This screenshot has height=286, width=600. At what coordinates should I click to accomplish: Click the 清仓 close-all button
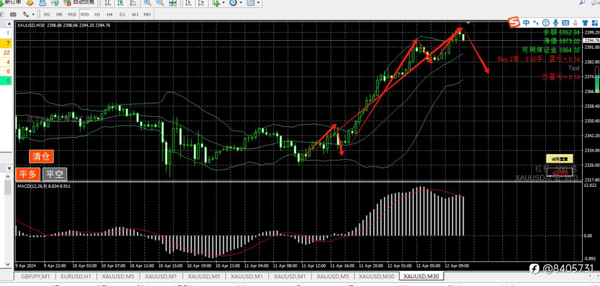tap(41, 156)
